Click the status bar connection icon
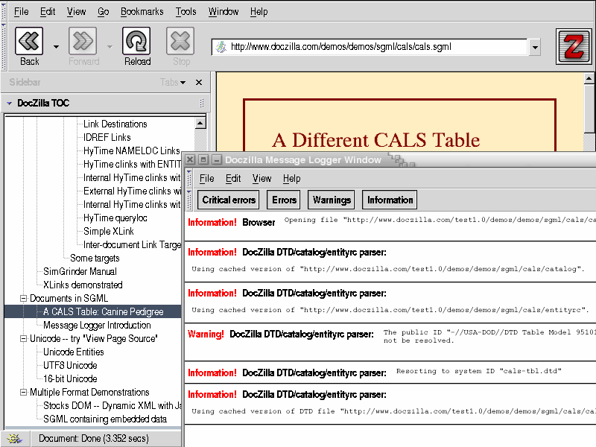Image resolution: width=596 pixels, height=447 pixels. pyautogui.click(x=14, y=439)
